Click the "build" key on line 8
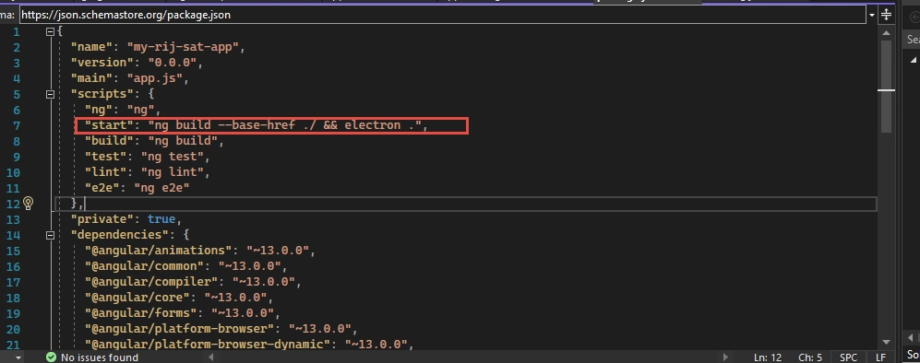920x363 pixels. click(109, 141)
